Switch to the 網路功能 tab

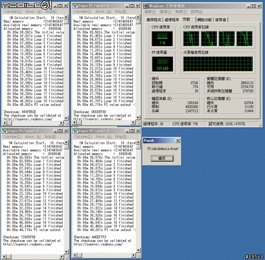204,20
